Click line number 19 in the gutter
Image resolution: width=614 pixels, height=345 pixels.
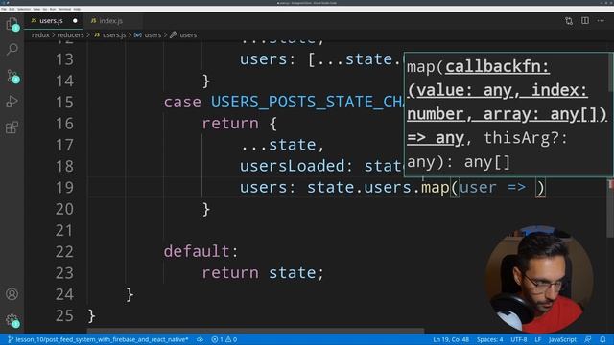tap(64, 188)
